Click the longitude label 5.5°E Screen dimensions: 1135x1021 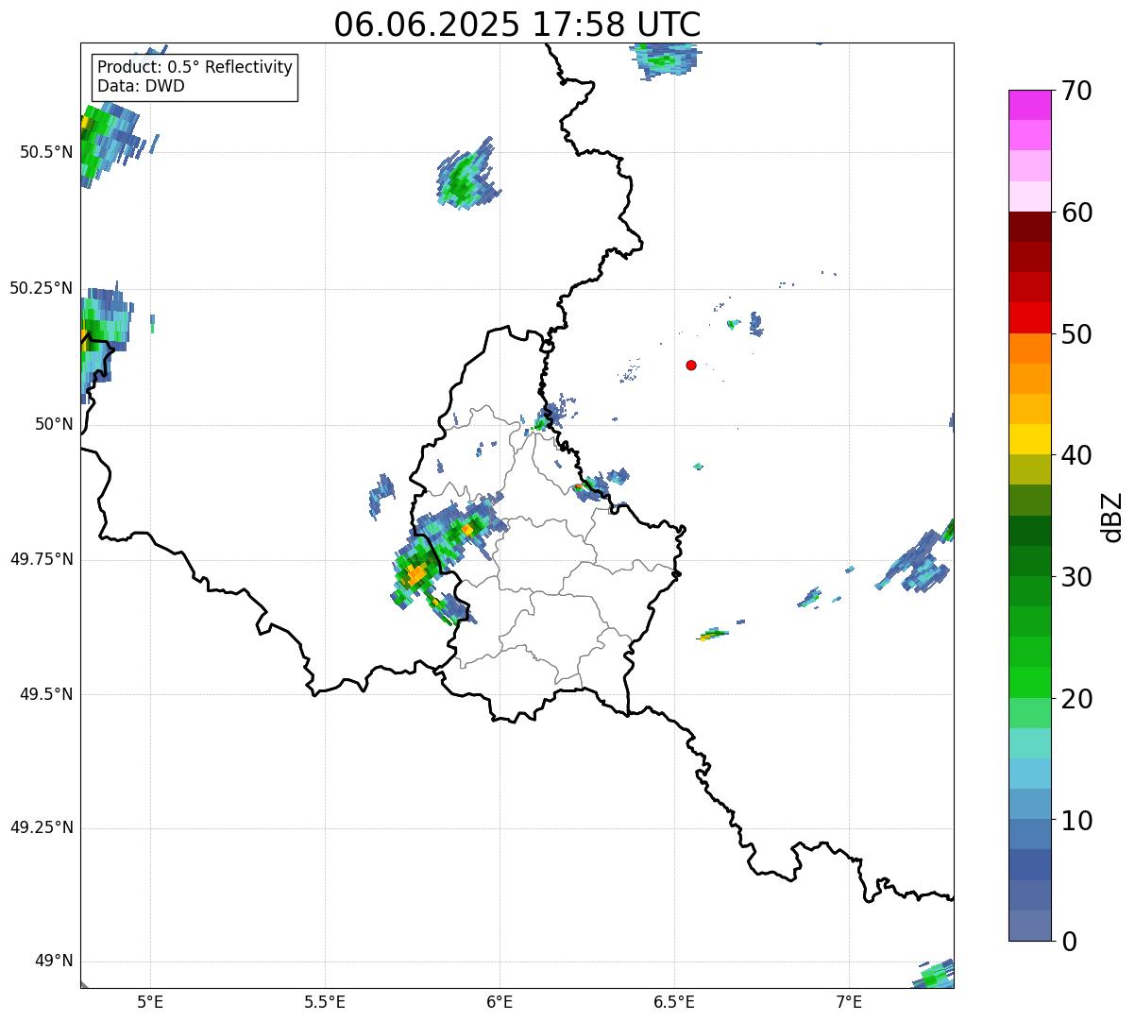(325, 1001)
